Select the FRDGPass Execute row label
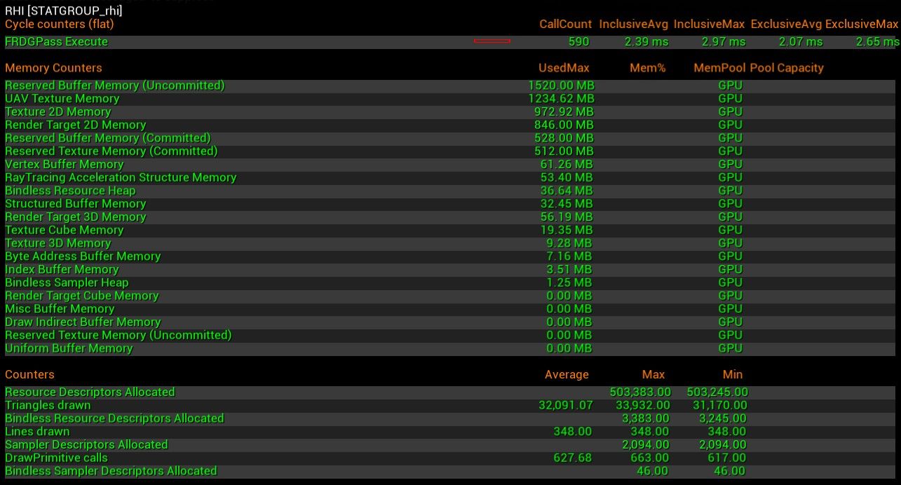This screenshot has height=485, width=901. point(57,41)
